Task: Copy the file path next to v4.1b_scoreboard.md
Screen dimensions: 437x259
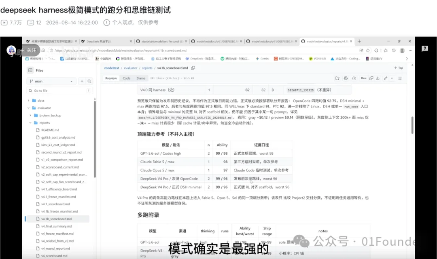Action: (193, 68)
